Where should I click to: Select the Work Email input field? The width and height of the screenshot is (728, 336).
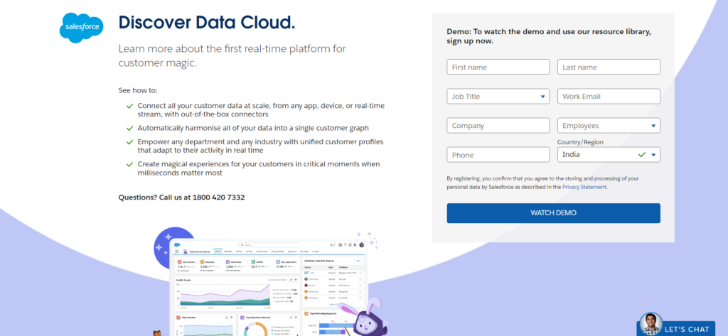point(609,97)
